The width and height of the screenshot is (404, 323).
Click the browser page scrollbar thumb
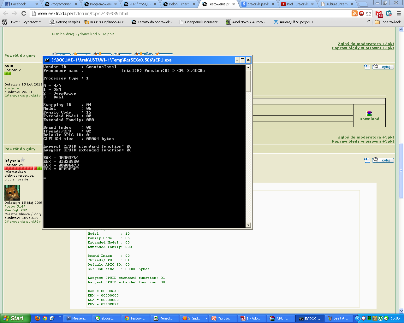click(x=401, y=171)
